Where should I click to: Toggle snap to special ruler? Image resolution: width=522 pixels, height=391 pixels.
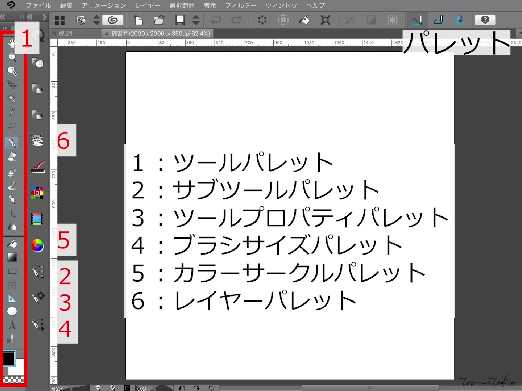439,20
